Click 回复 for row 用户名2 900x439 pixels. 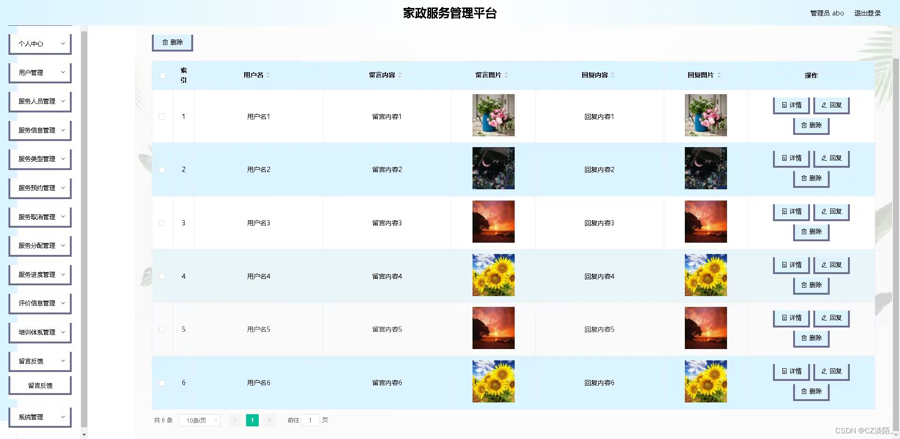(831, 158)
